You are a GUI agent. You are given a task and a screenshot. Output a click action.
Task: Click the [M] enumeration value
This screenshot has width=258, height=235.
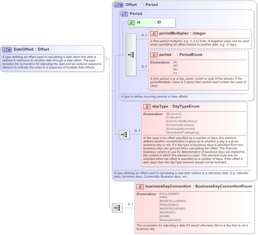point(175,69)
